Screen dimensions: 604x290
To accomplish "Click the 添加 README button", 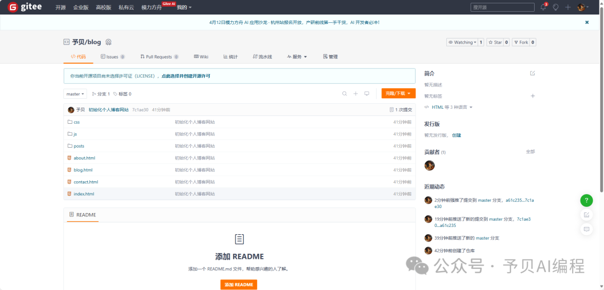I will tap(239, 284).
